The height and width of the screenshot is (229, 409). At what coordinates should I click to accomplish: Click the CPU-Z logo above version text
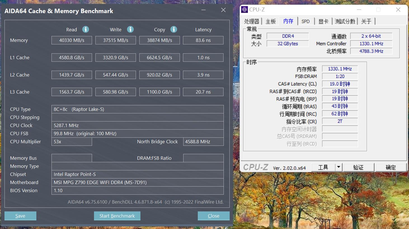(255, 167)
